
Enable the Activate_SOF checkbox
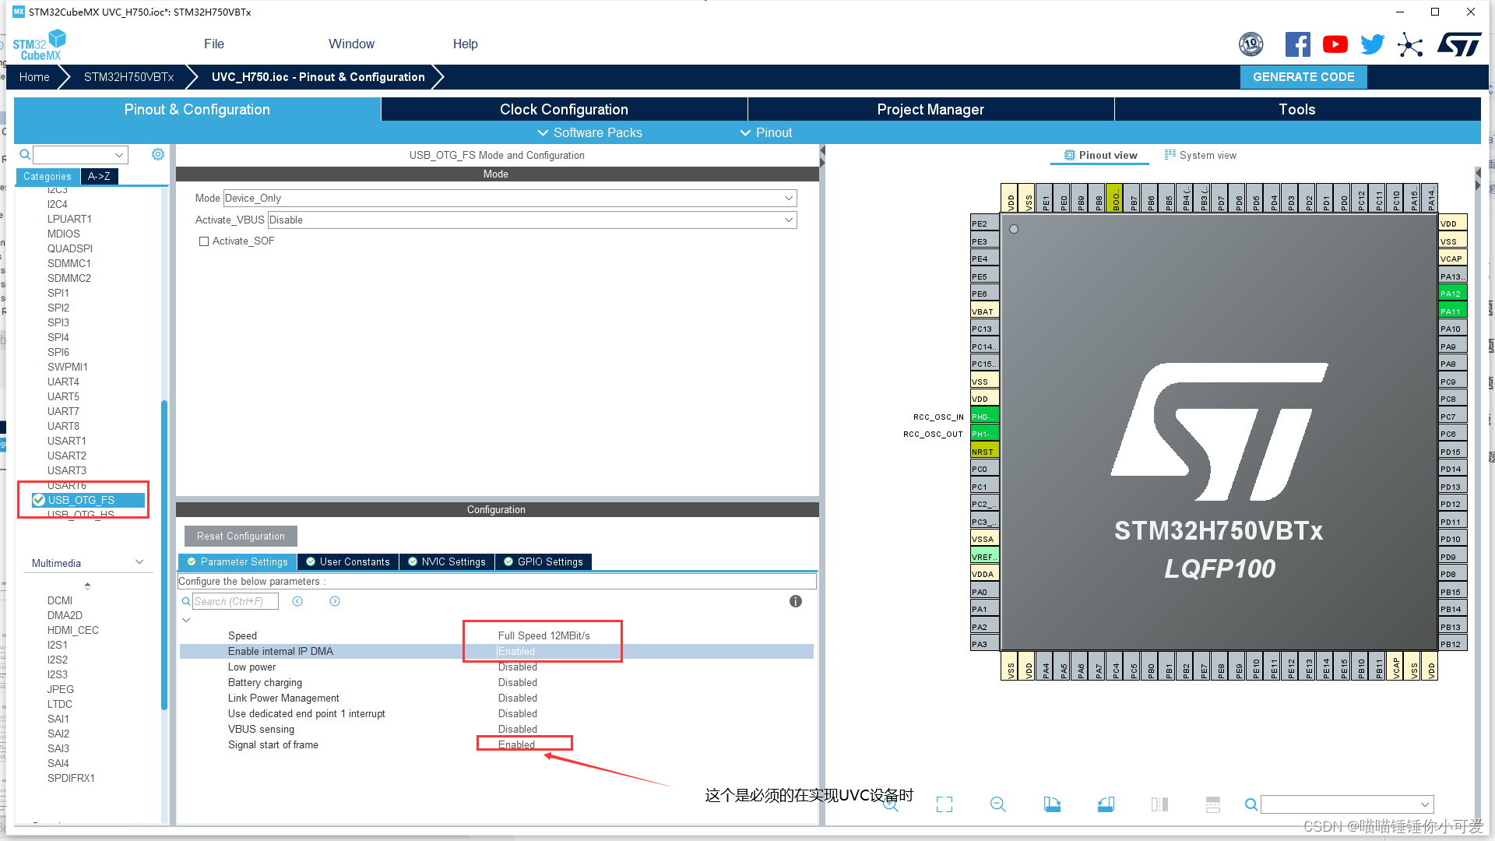click(204, 241)
